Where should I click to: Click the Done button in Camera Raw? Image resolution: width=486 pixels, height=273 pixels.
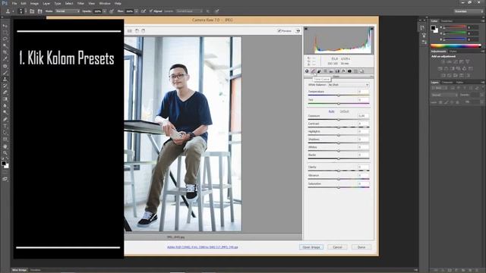(x=361, y=247)
